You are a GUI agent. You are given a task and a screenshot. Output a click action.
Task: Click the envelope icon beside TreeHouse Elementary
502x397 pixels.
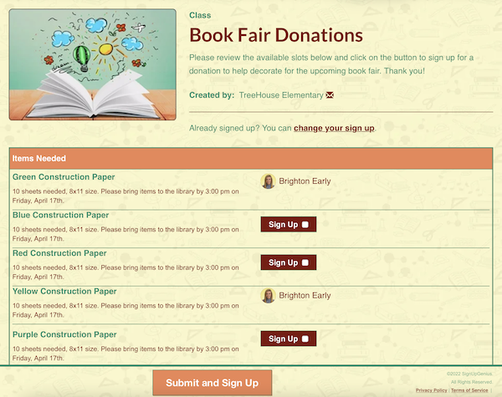point(330,95)
